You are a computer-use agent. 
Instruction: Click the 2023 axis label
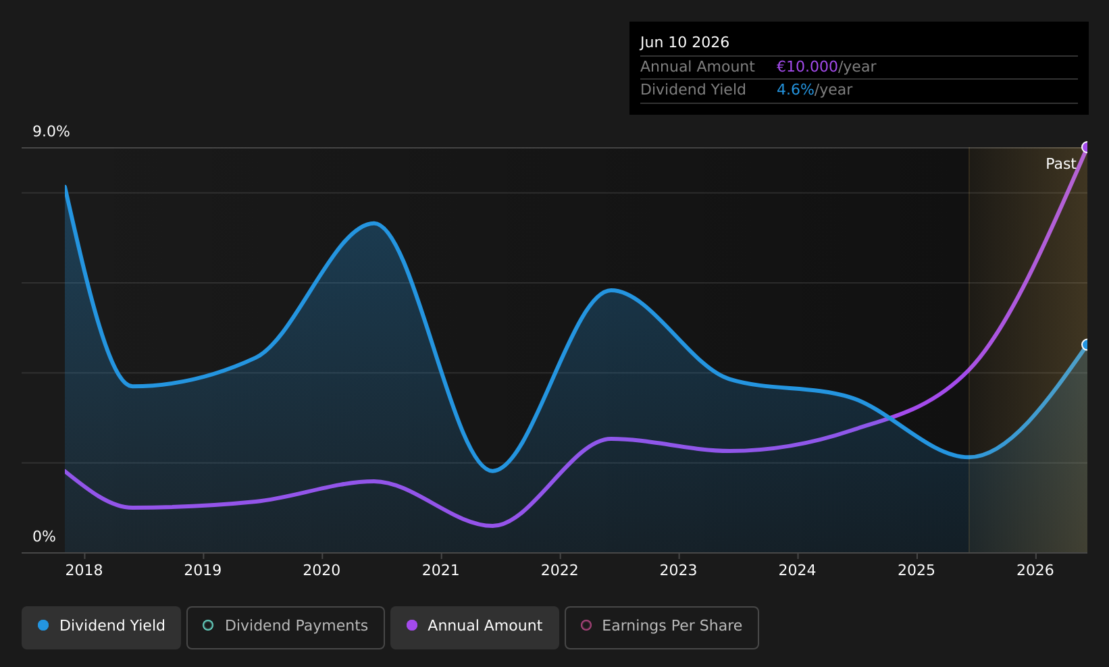click(679, 570)
